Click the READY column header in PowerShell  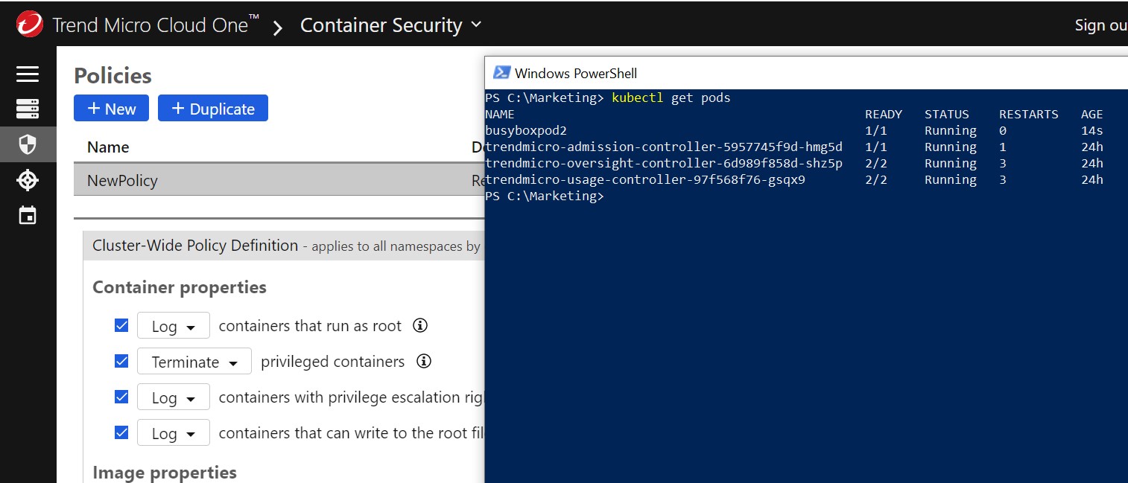coord(884,114)
